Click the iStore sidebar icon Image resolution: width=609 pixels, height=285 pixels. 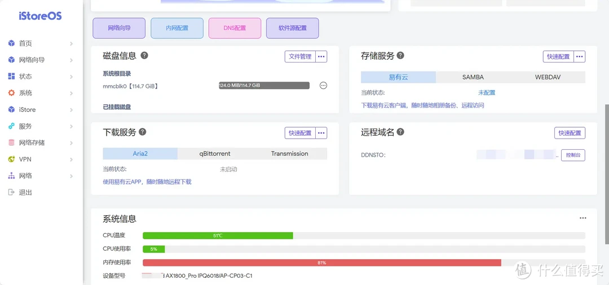11,110
